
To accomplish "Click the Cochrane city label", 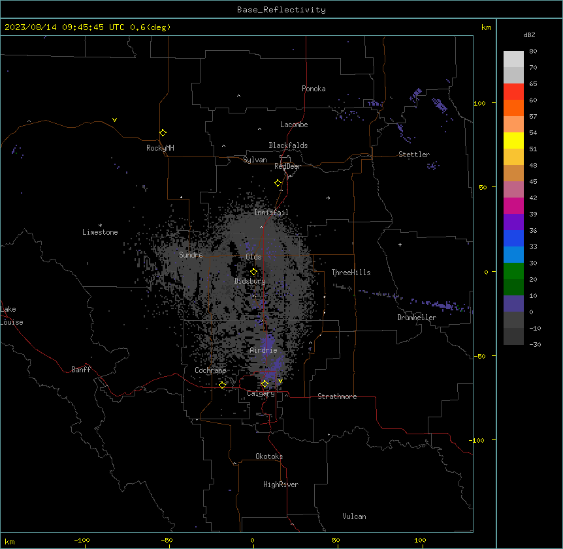I will point(210,370).
